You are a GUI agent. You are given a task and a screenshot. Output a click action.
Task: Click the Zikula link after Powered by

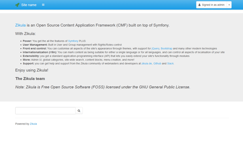pos(34,124)
